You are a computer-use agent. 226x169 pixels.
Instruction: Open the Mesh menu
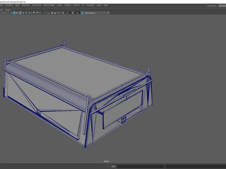point(17,5)
